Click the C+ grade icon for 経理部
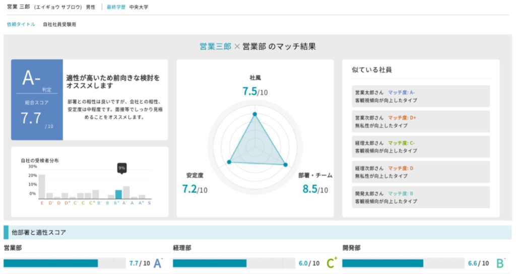 pyautogui.click(x=332, y=263)
